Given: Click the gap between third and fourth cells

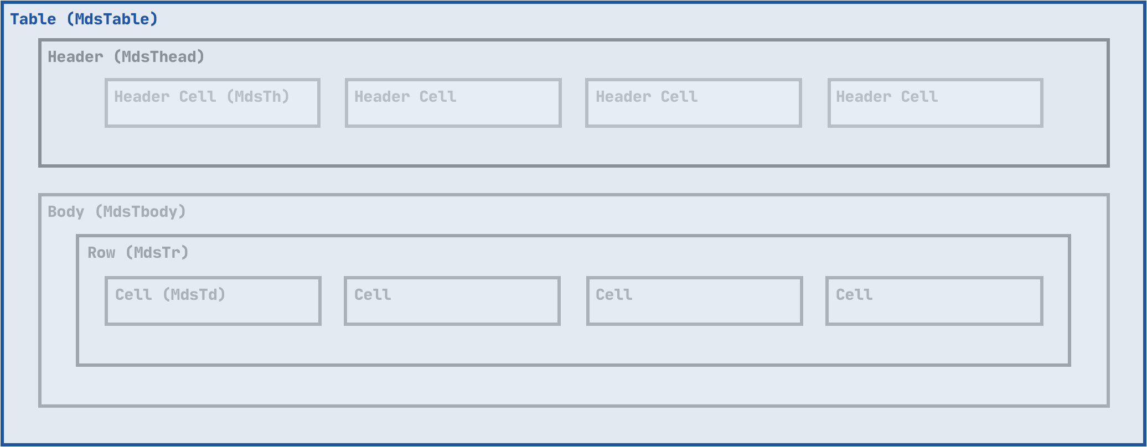Looking at the screenshot, I should click(x=814, y=301).
